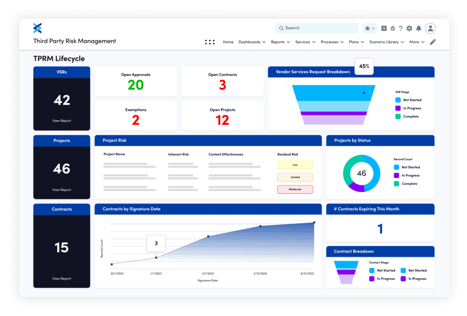This screenshot has width=467, height=316.
Task: Open the Processes menu
Action: (332, 41)
